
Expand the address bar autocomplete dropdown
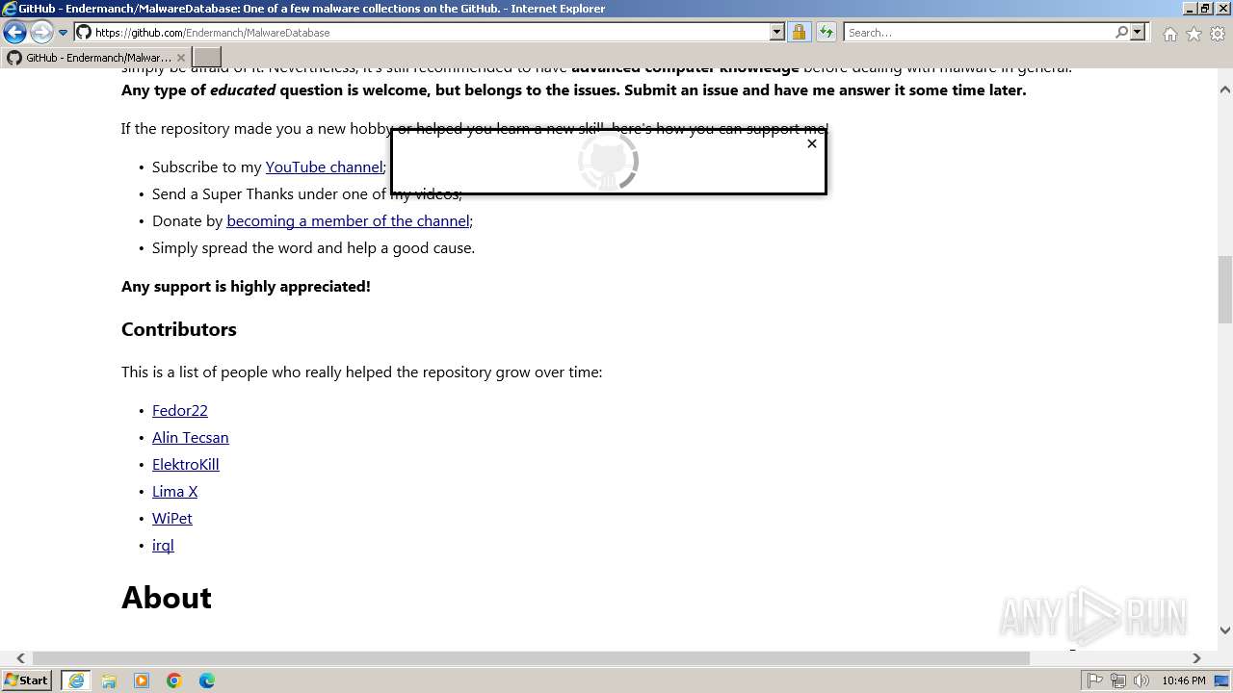point(777,32)
